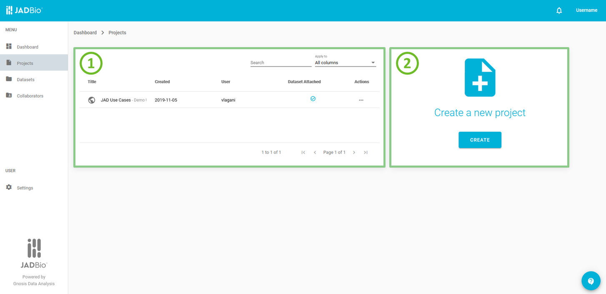Expand the All columns dropdown
The image size is (606, 294).
pyautogui.click(x=346, y=63)
